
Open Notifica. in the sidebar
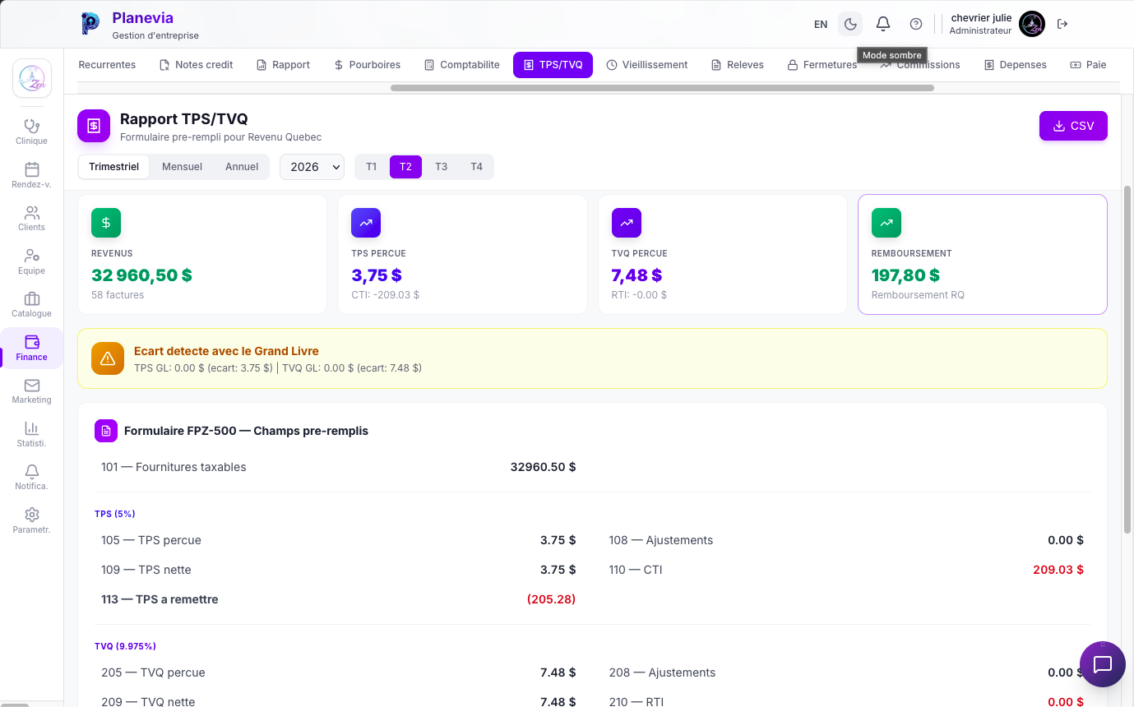(x=32, y=477)
